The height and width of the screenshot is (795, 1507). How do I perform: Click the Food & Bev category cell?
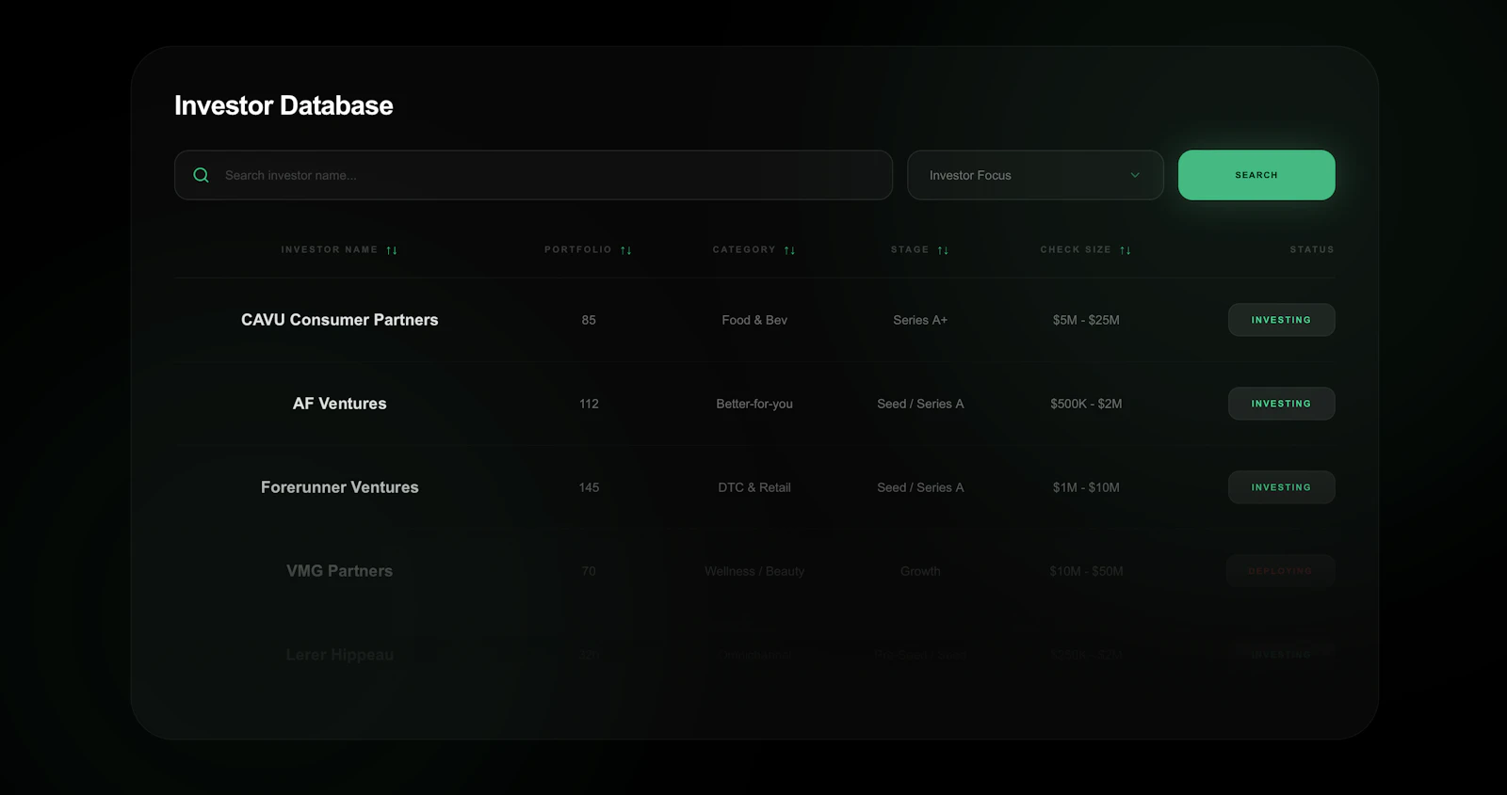click(x=754, y=320)
